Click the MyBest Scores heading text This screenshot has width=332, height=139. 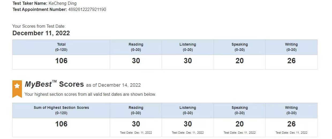point(54,84)
